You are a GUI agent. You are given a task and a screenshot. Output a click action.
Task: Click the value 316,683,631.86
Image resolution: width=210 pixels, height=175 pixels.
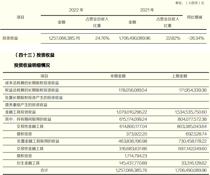coord(133,149)
